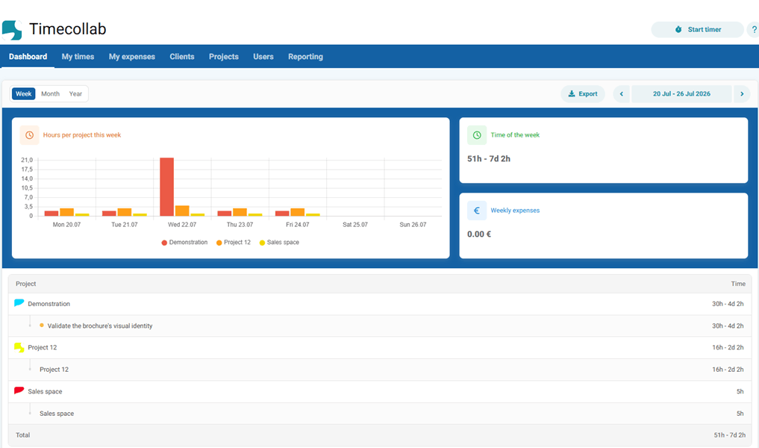Click the yellow Project 12 flag icon
The width and height of the screenshot is (759, 448).
[19, 347]
